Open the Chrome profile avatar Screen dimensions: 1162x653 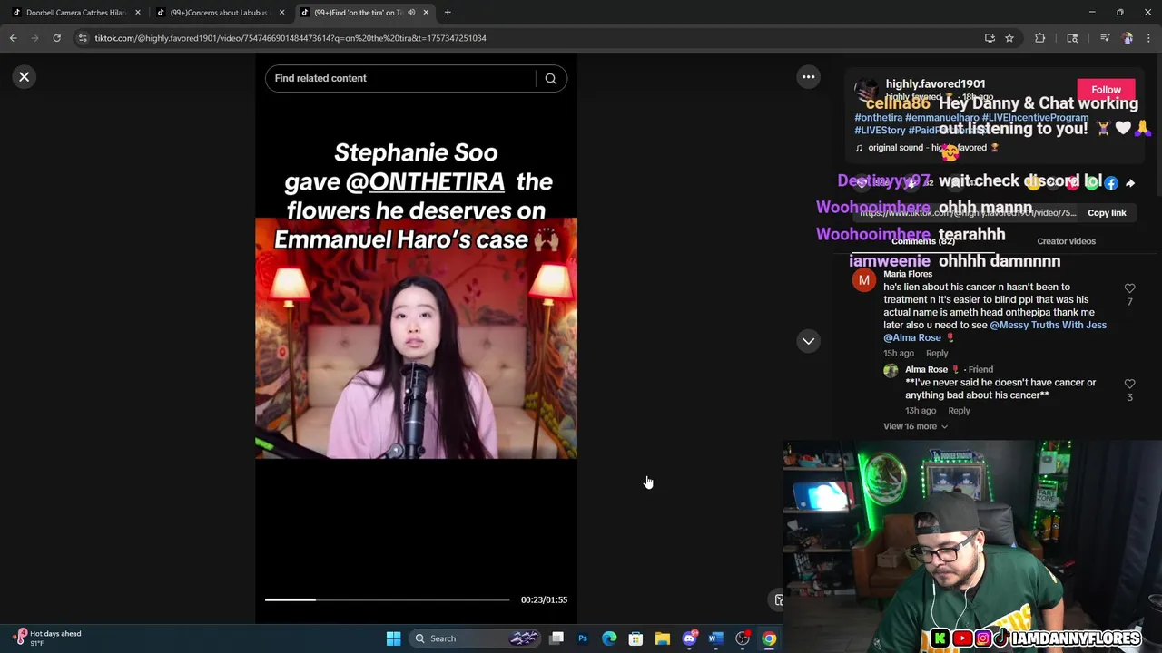pyautogui.click(x=1128, y=38)
